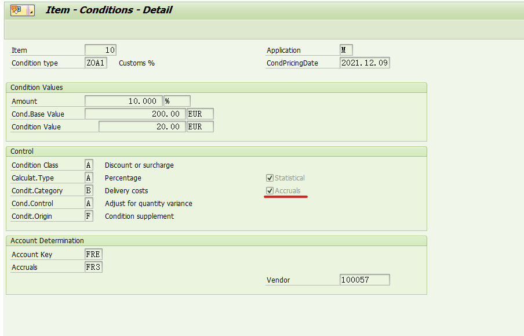
Task: Click the 'Condition supplement' text
Action: pos(139,216)
